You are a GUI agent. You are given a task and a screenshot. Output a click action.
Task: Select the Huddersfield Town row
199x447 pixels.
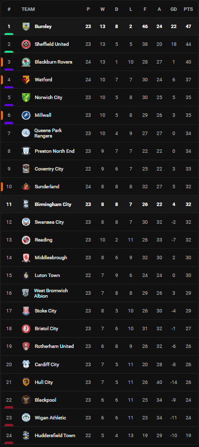(99, 435)
